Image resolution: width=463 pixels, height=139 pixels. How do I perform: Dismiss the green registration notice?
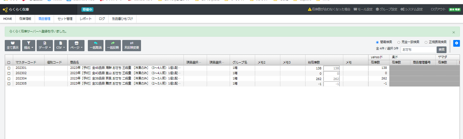coord(453,32)
